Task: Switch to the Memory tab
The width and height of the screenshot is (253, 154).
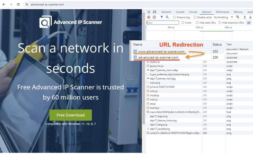Action: 238,12
